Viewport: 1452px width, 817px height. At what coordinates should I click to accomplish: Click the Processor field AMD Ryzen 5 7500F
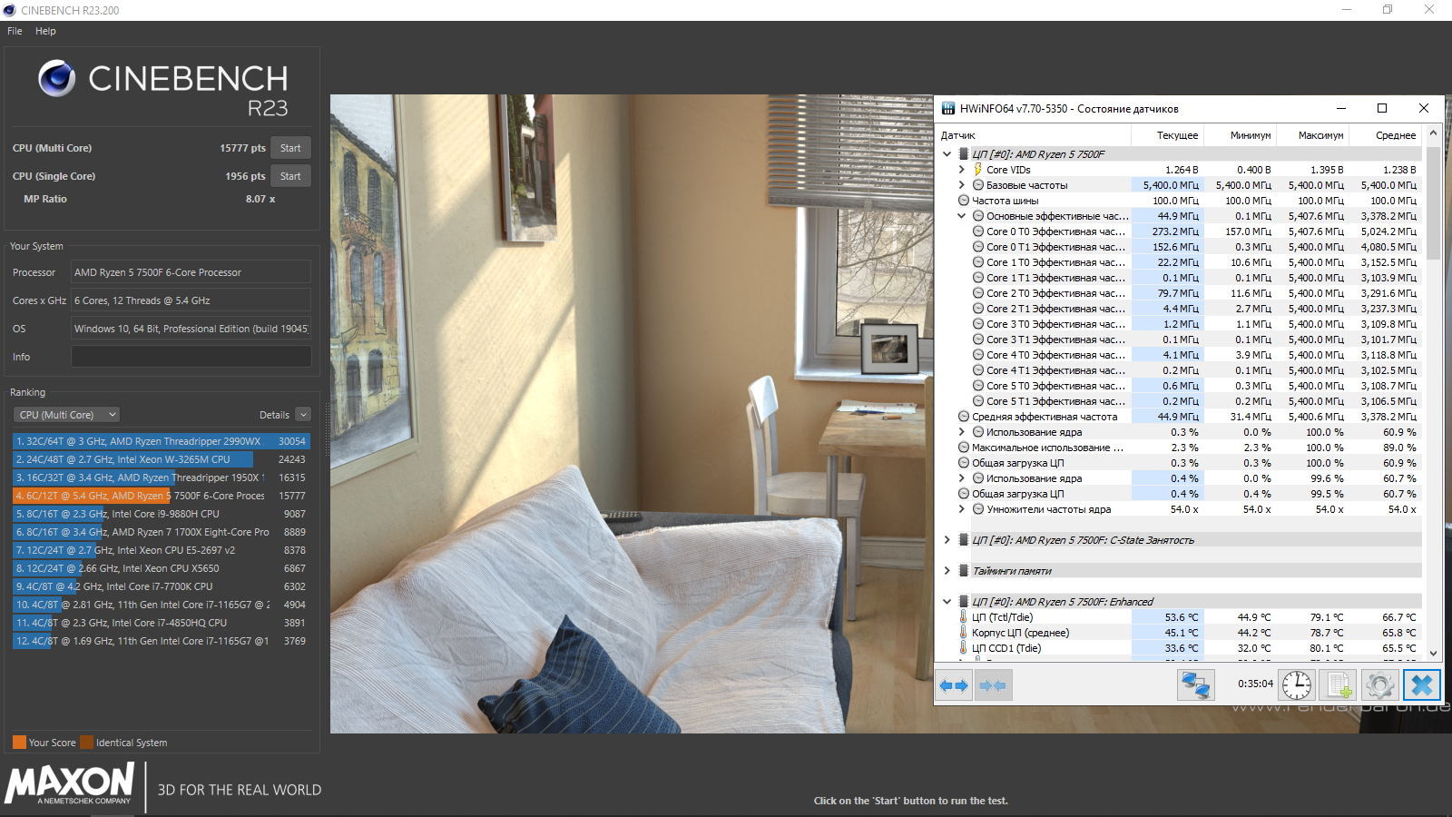(191, 272)
